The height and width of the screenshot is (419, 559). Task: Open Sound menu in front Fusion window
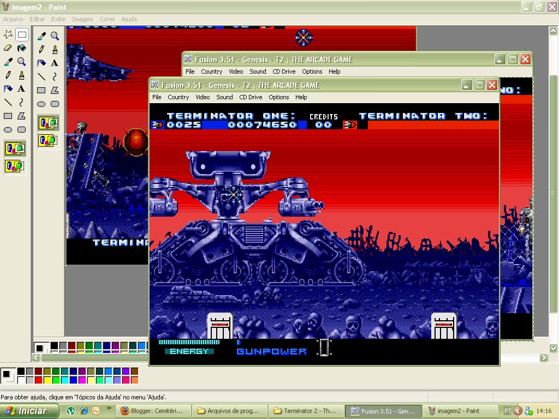pos(224,97)
